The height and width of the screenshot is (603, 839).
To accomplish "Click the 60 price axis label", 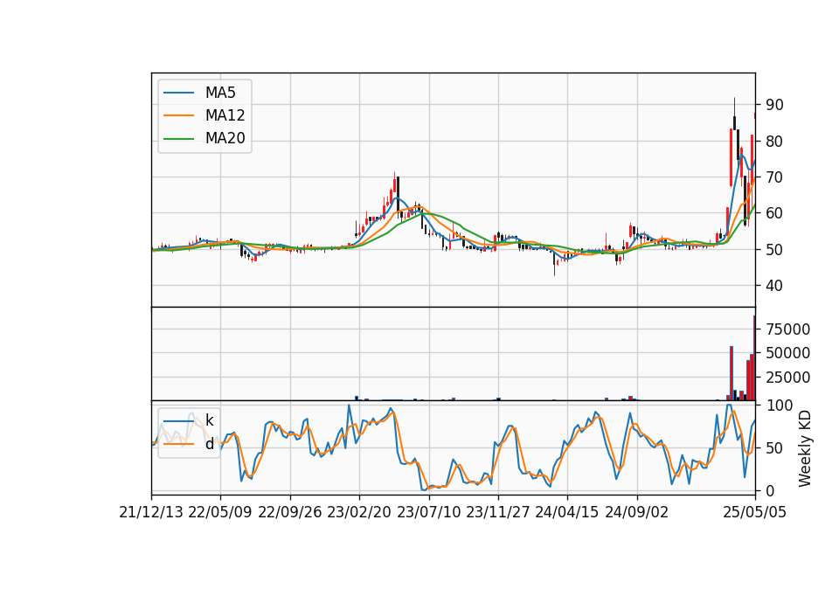I will click(x=774, y=213).
